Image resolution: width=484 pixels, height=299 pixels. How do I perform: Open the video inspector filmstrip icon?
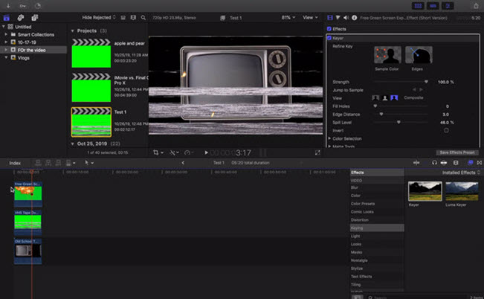332,16
